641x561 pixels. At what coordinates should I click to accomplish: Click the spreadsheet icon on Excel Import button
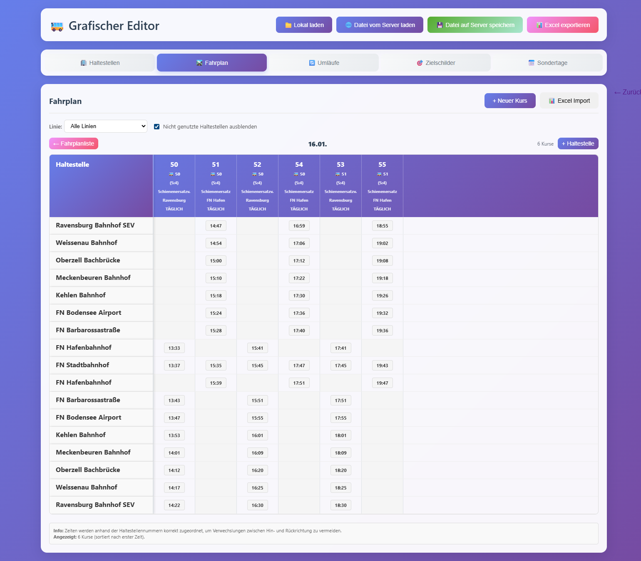tap(552, 100)
